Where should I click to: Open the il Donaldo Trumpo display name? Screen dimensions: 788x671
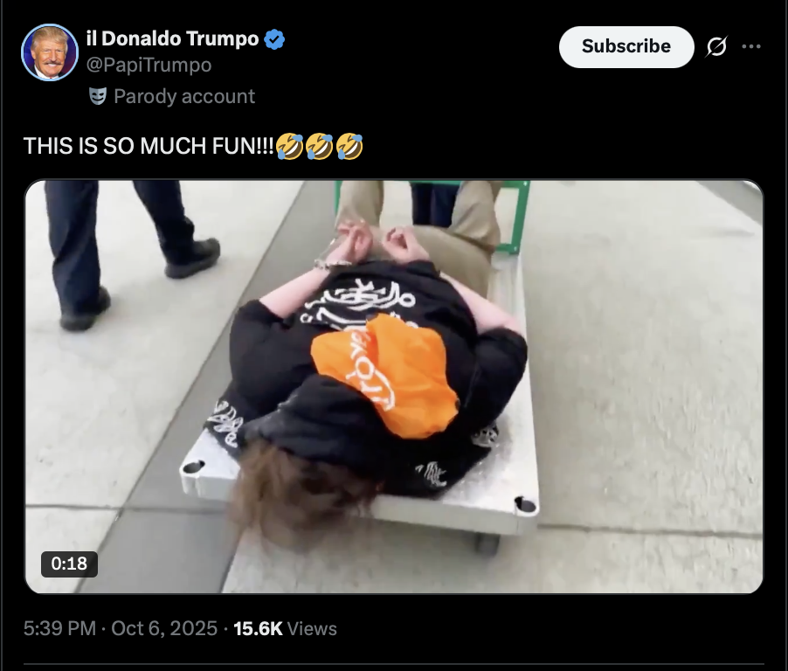coord(172,38)
